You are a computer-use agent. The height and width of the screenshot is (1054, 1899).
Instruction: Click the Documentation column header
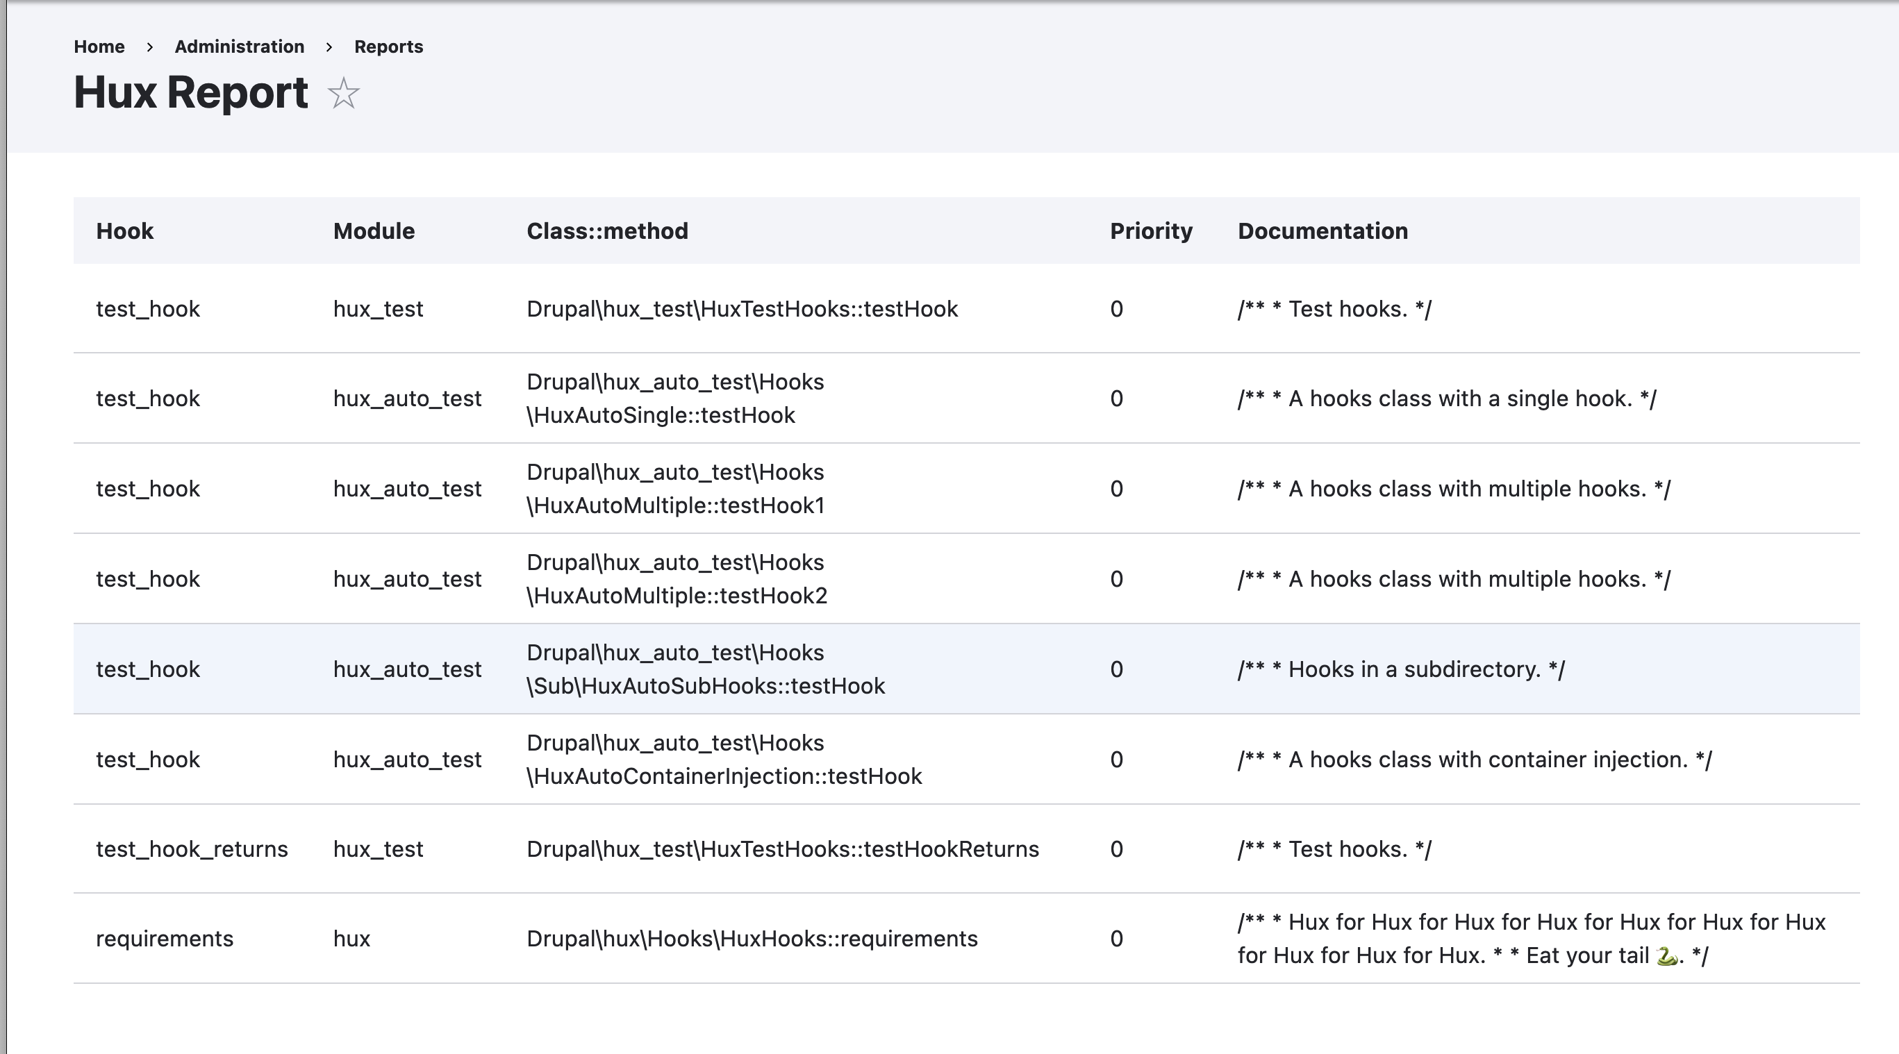click(1322, 231)
